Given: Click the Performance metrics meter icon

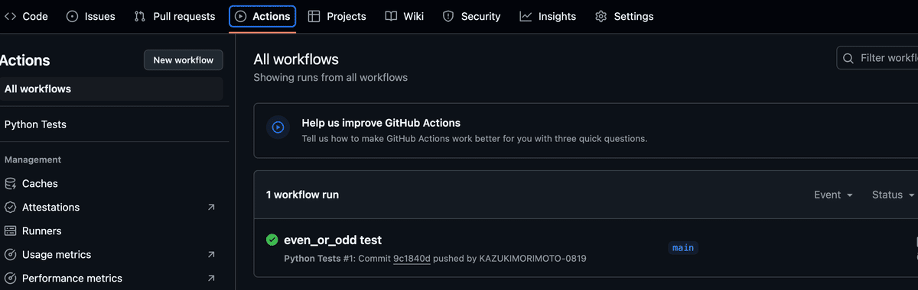Looking at the screenshot, I should pyautogui.click(x=11, y=278).
